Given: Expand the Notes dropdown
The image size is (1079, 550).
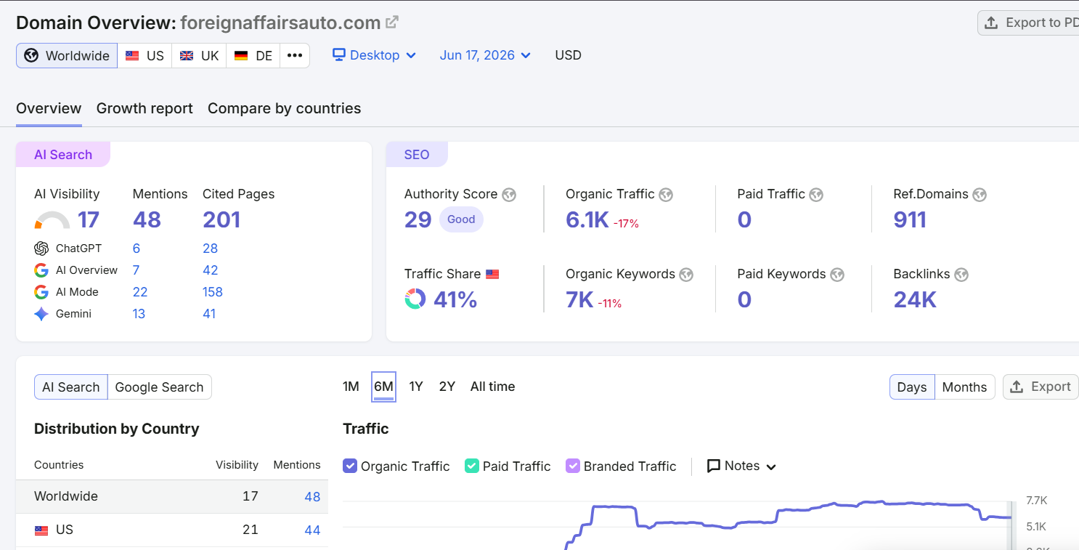Looking at the screenshot, I should point(741,466).
